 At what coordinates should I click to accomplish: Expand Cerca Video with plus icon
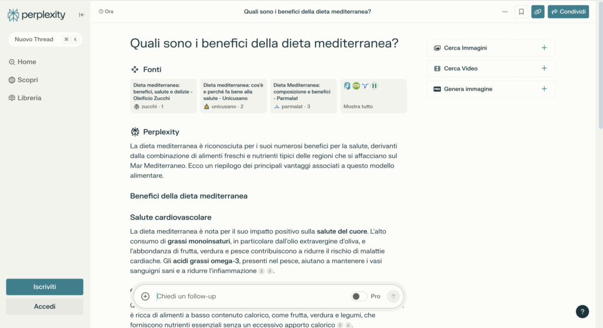(544, 68)
